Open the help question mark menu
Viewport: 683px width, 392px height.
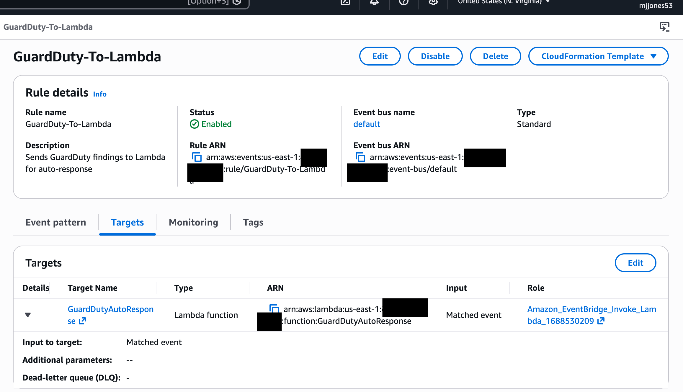tap(403, 2)
